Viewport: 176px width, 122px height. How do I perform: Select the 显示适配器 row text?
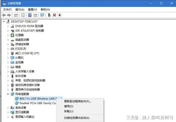(22, 112)
